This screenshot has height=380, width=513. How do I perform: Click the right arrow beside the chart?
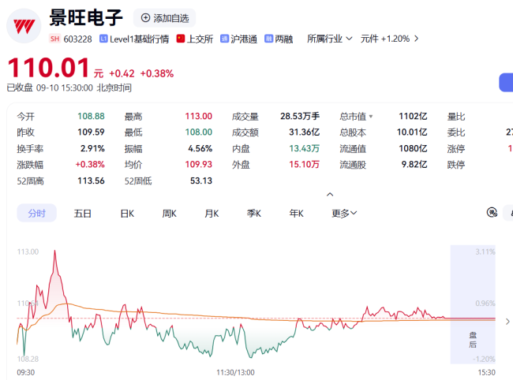(x=507, y=322)
